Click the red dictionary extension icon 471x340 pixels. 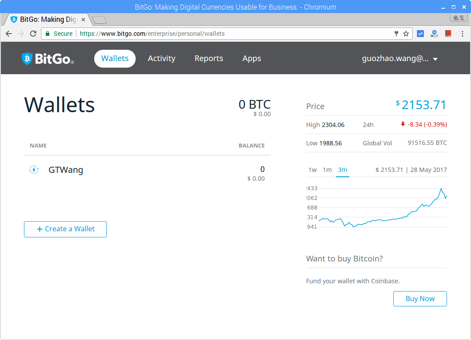[x=448, y=33]
